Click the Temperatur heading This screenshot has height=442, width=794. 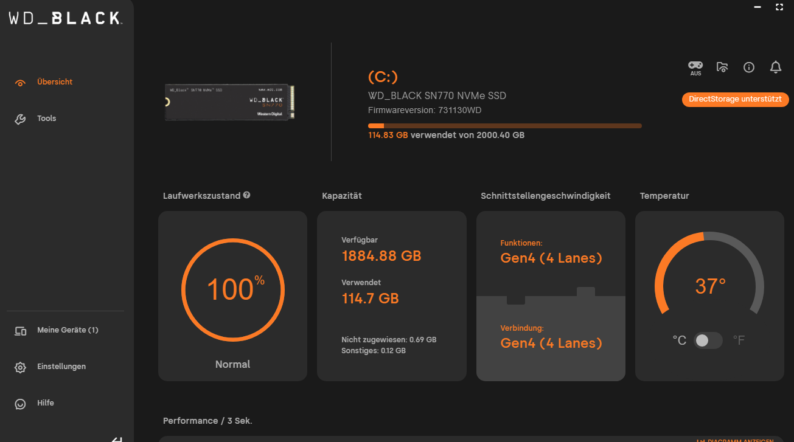pos(664,196)
